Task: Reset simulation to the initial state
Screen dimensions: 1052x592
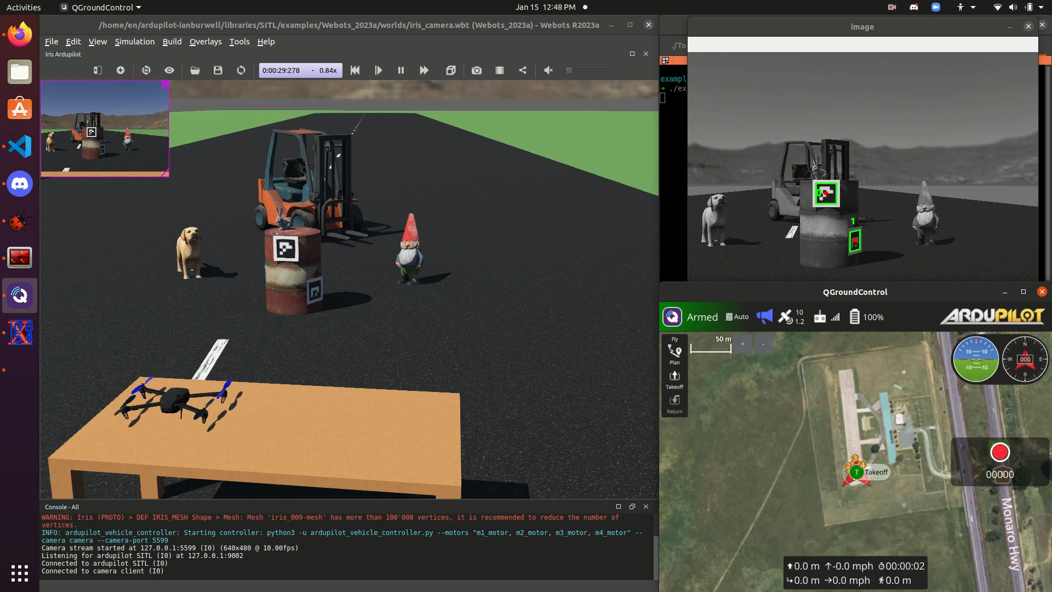Action: 355,70
